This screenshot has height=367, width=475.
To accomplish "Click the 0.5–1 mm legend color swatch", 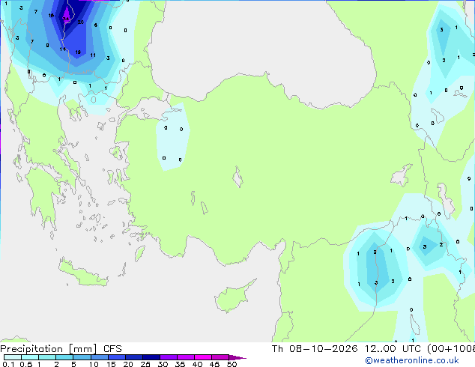I will 30,357.
